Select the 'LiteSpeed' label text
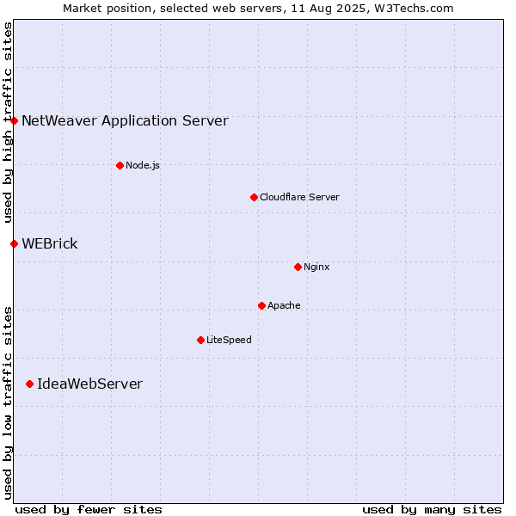The height and width of the screenshot is (516, 516). tap(229, 340)
